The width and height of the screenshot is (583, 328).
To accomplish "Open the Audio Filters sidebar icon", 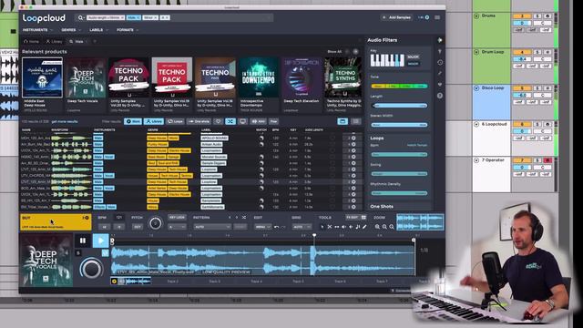I will (x=440, y=40).
